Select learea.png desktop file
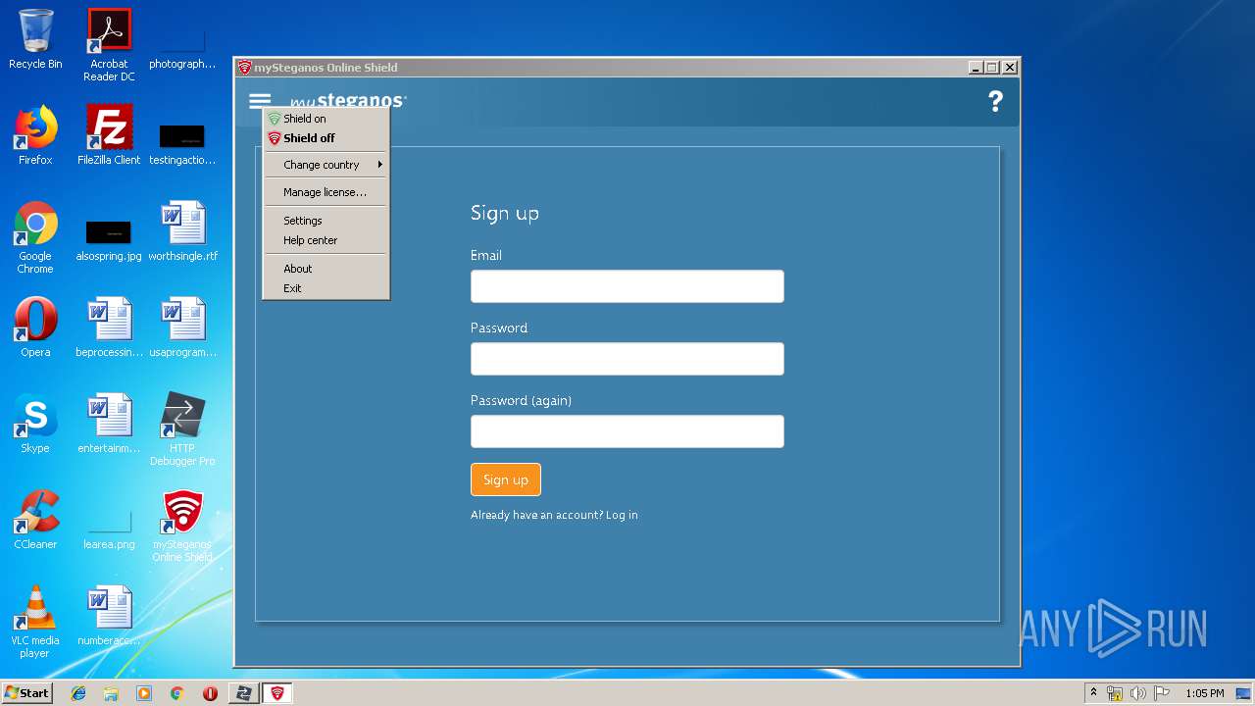 [109, 530]
